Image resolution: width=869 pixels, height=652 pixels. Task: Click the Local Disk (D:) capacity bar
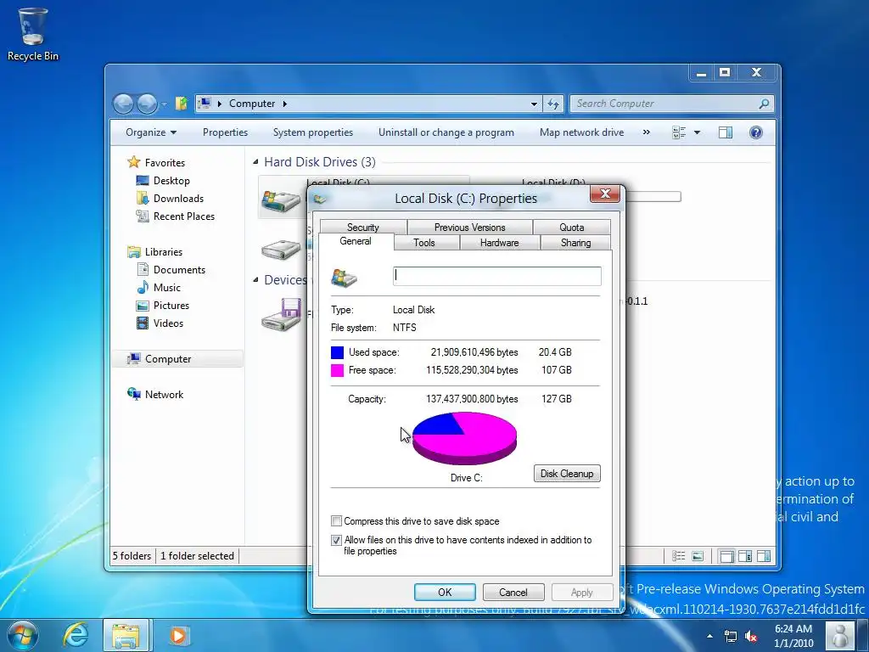click(653, 197)
